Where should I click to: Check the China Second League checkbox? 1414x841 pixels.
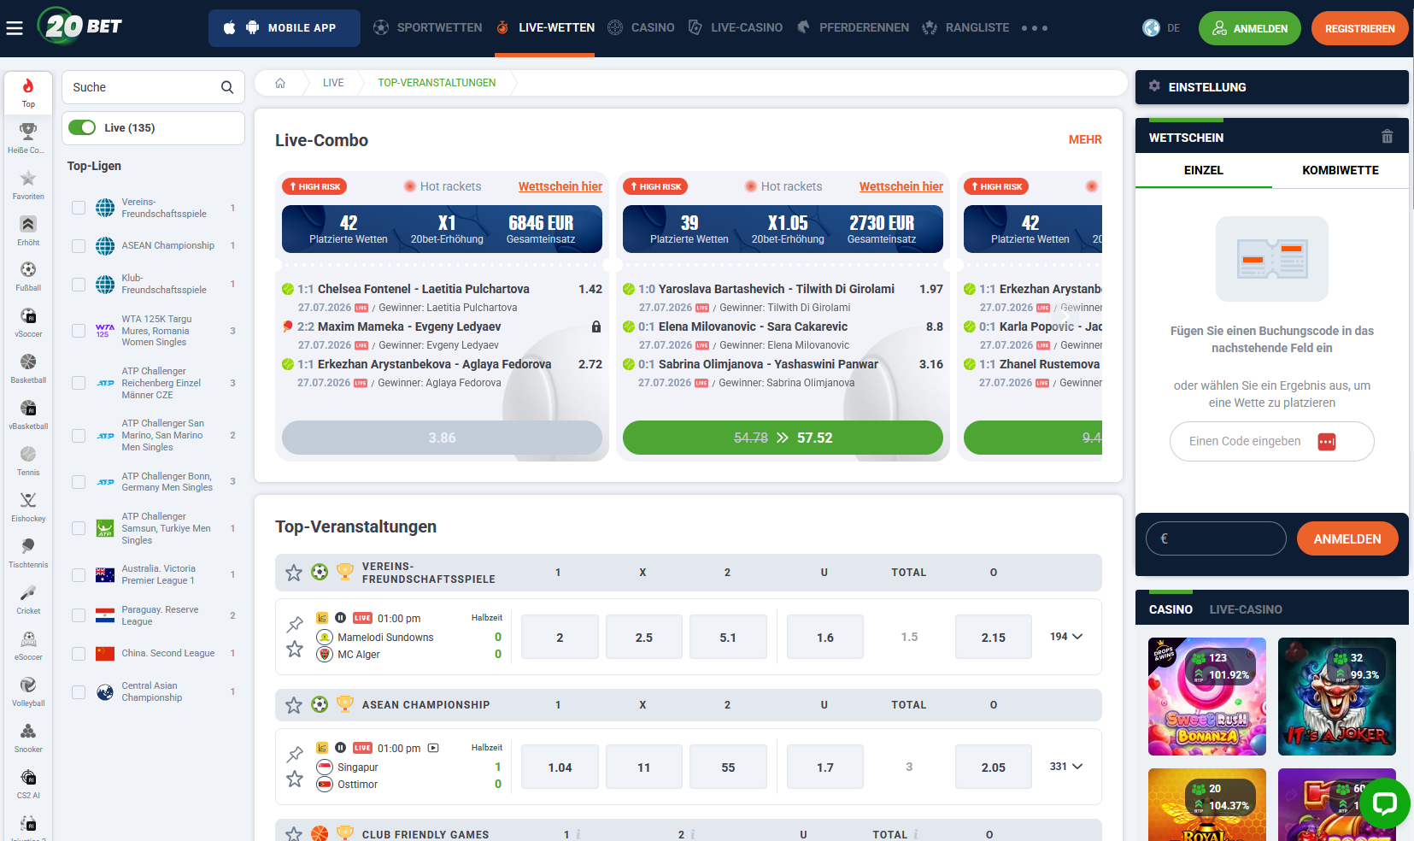(x=79, y=654)
